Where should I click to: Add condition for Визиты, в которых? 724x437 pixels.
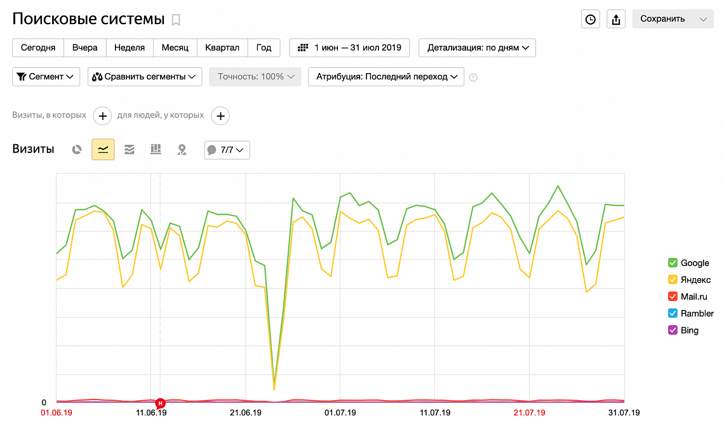103,116
